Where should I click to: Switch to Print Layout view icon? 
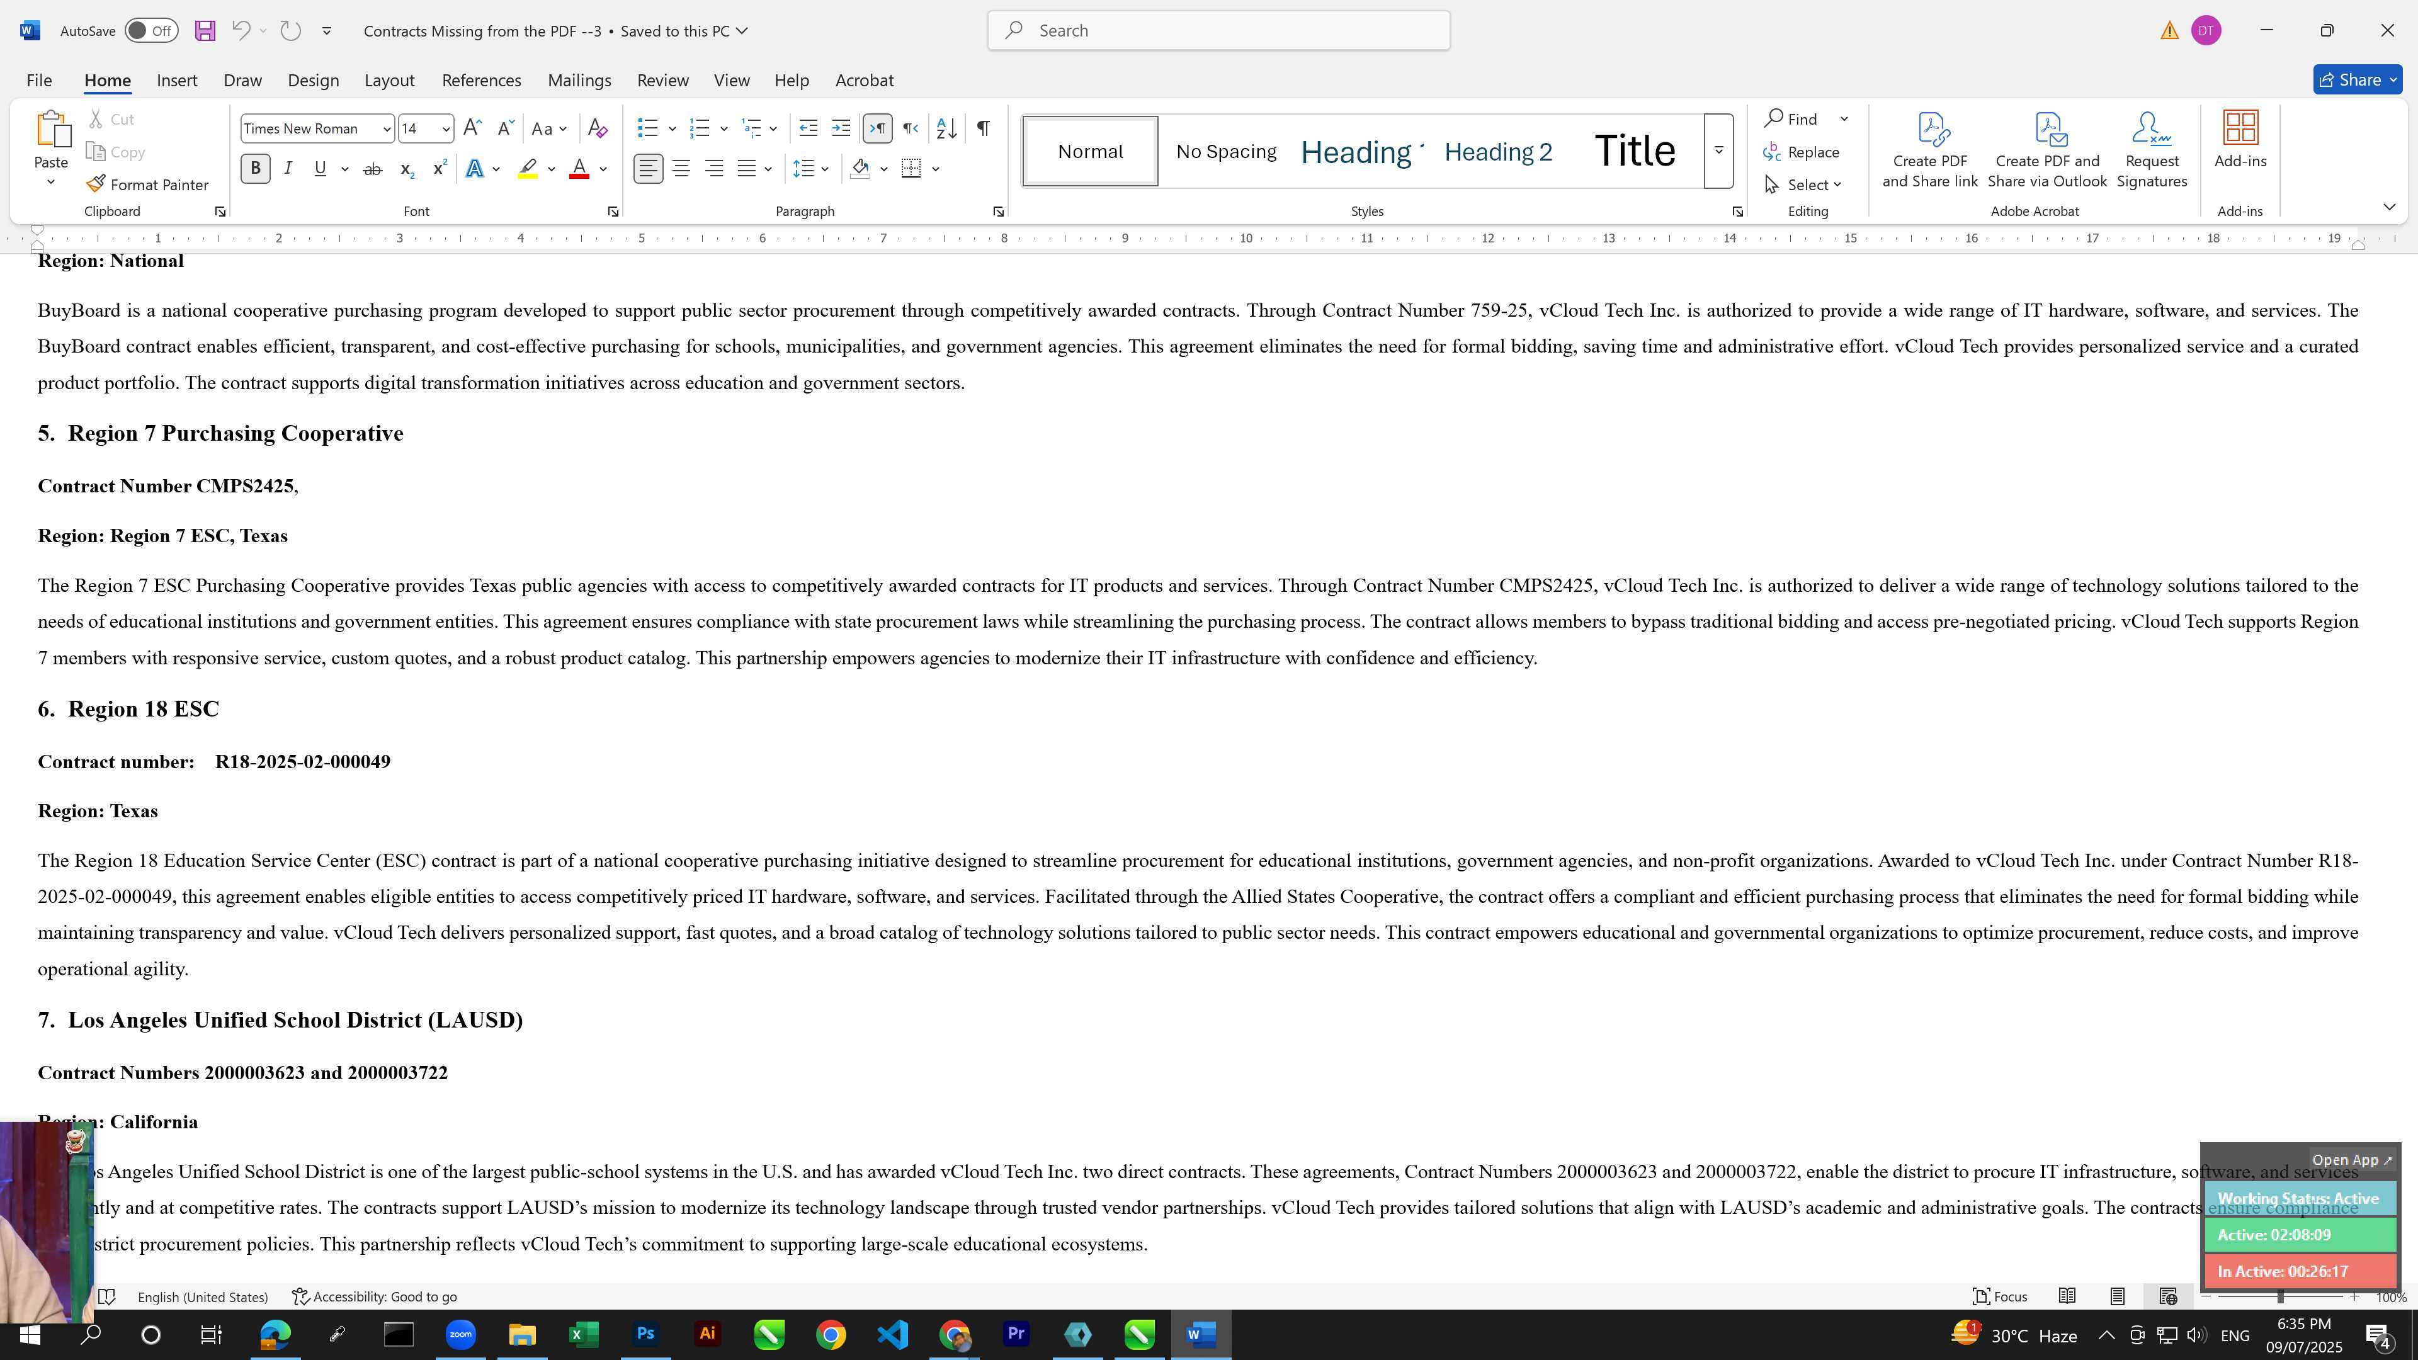(x=2118, y=1296)
